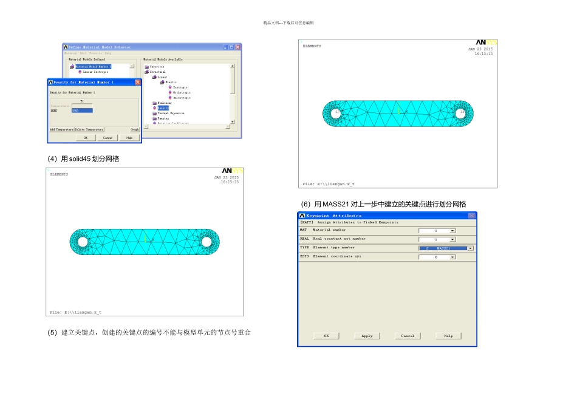The height and width of the screenshot is (408, 577).
Task: Click the Isotropic material icon under Elastic
Action: [170, 87]
